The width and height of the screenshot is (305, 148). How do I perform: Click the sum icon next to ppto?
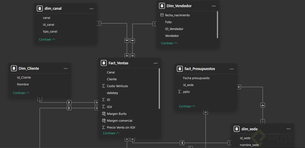[180, 92]
